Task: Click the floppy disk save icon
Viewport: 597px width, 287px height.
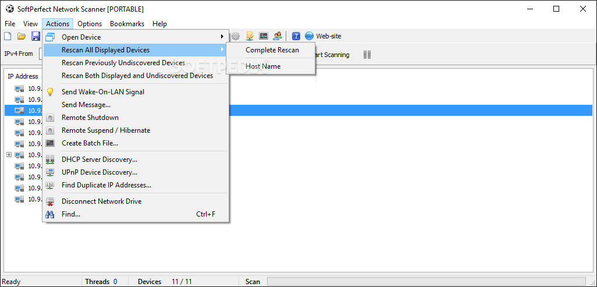Action: pos(36,36)
